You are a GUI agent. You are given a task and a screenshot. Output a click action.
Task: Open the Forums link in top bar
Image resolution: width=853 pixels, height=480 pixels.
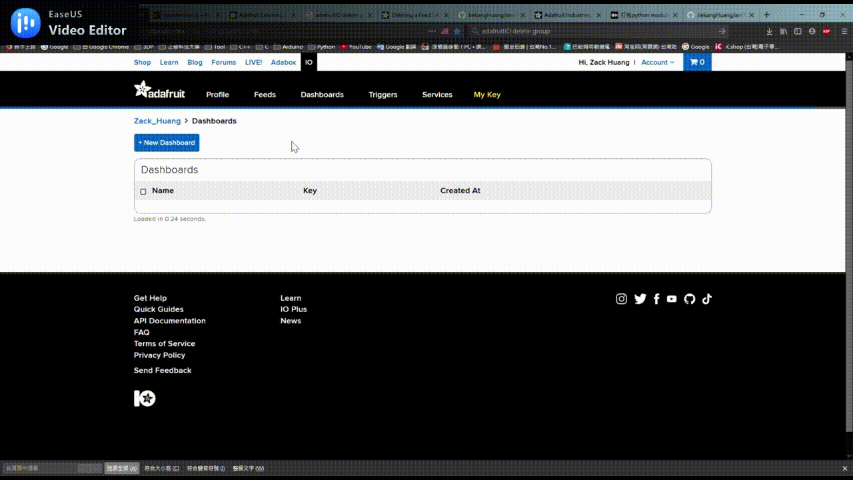tap(223, 62)
